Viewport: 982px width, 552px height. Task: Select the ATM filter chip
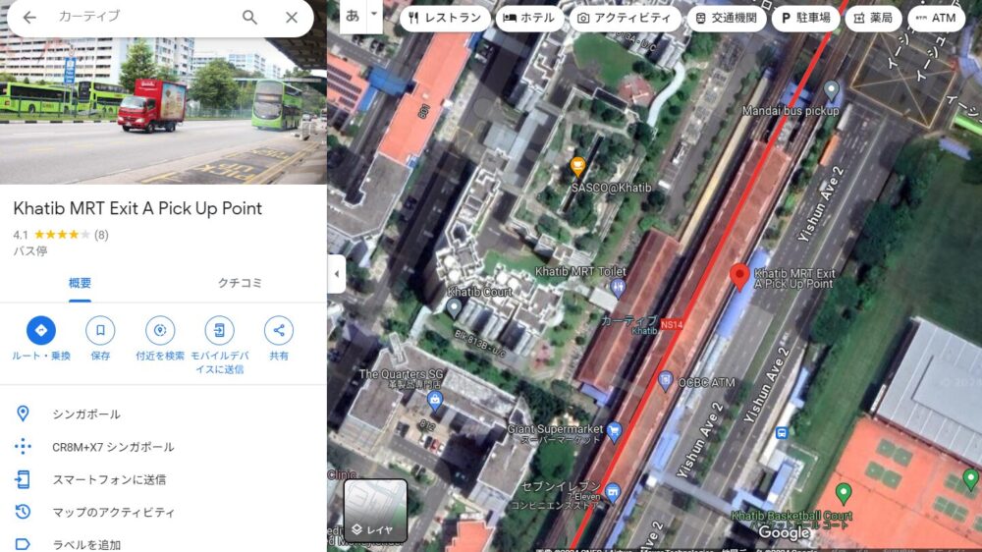(x=936, y=18)
